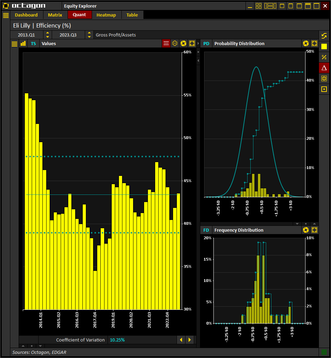The image size is (331, 358).
Task: Go to previous statistic with left arrow
Action: coord(181,340)
